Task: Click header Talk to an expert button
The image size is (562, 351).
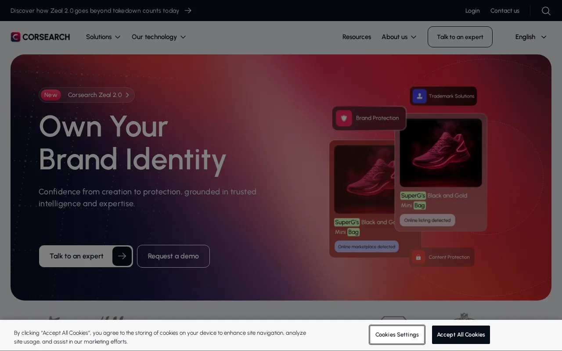Action: (460, 37)
